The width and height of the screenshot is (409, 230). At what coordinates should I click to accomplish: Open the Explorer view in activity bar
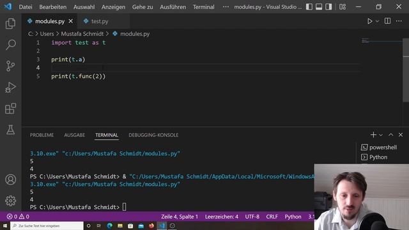10,24
